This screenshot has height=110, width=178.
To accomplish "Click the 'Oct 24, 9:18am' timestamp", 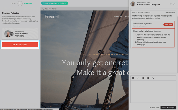I will click(170, 13).
